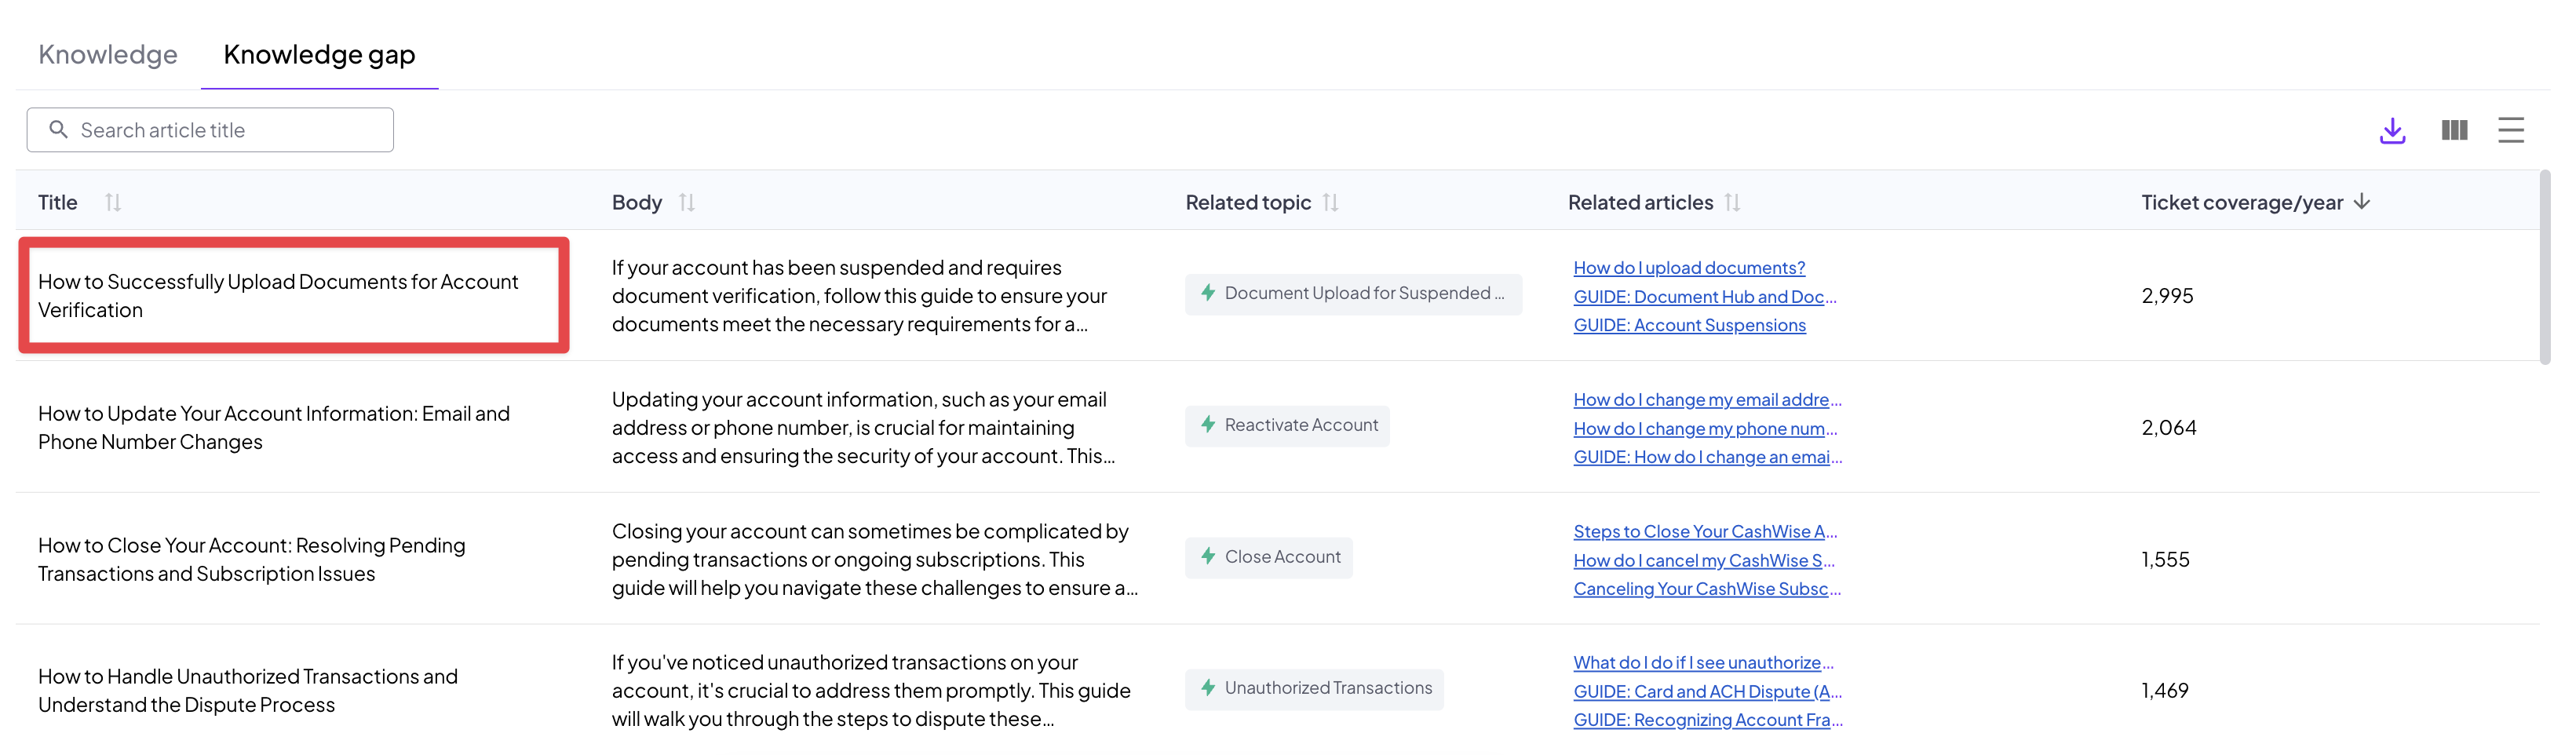2576x755 pixels.
Task: Click the download export icon
Action: [2392, 130]
